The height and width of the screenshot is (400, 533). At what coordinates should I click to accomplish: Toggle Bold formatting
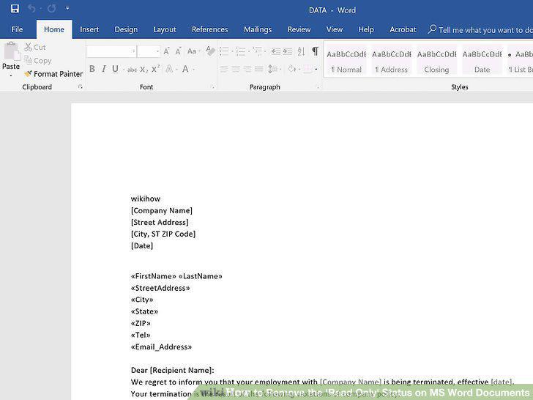92,69
